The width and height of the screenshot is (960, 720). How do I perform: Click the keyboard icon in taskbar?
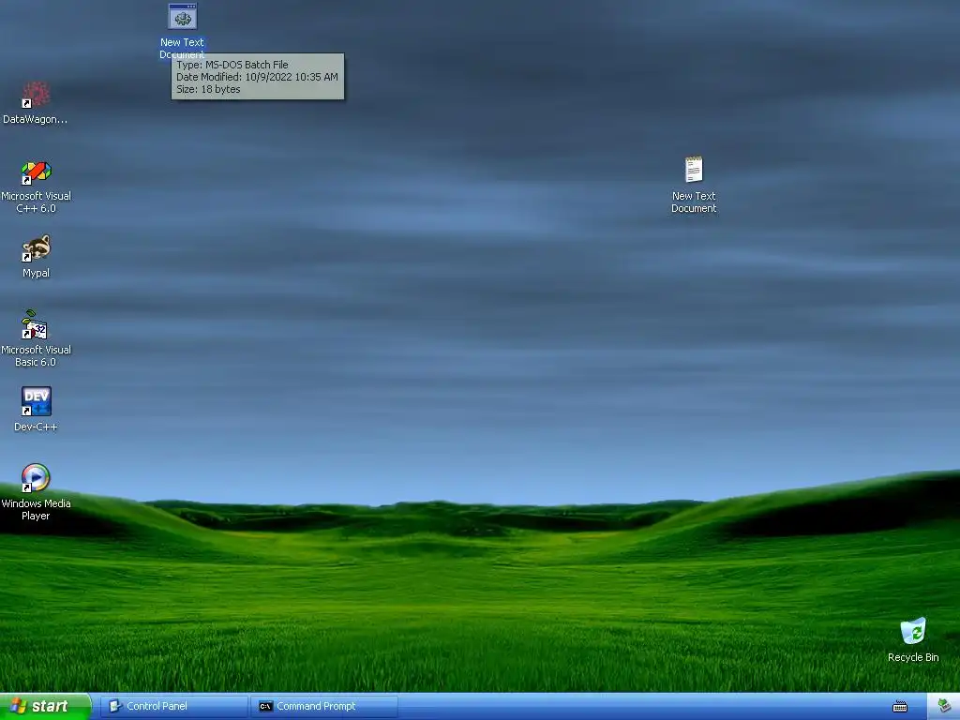click(900, 707)
